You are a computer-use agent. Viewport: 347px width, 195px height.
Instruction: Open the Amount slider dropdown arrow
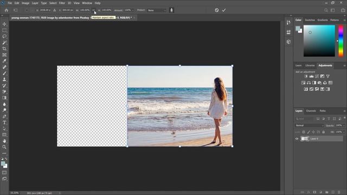pyautogui.click(x=133, y=10)
